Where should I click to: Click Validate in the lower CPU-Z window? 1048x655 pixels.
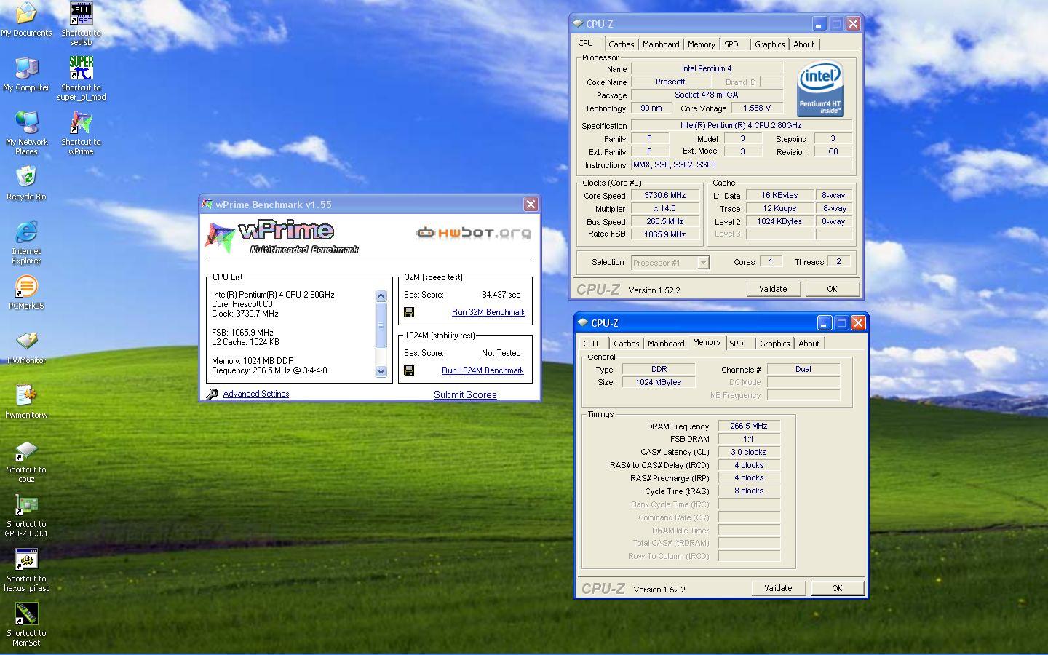pos(778,588)
